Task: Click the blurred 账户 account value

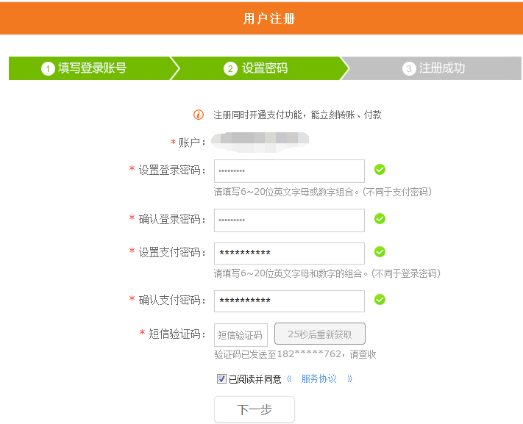Action: [259, 140]
